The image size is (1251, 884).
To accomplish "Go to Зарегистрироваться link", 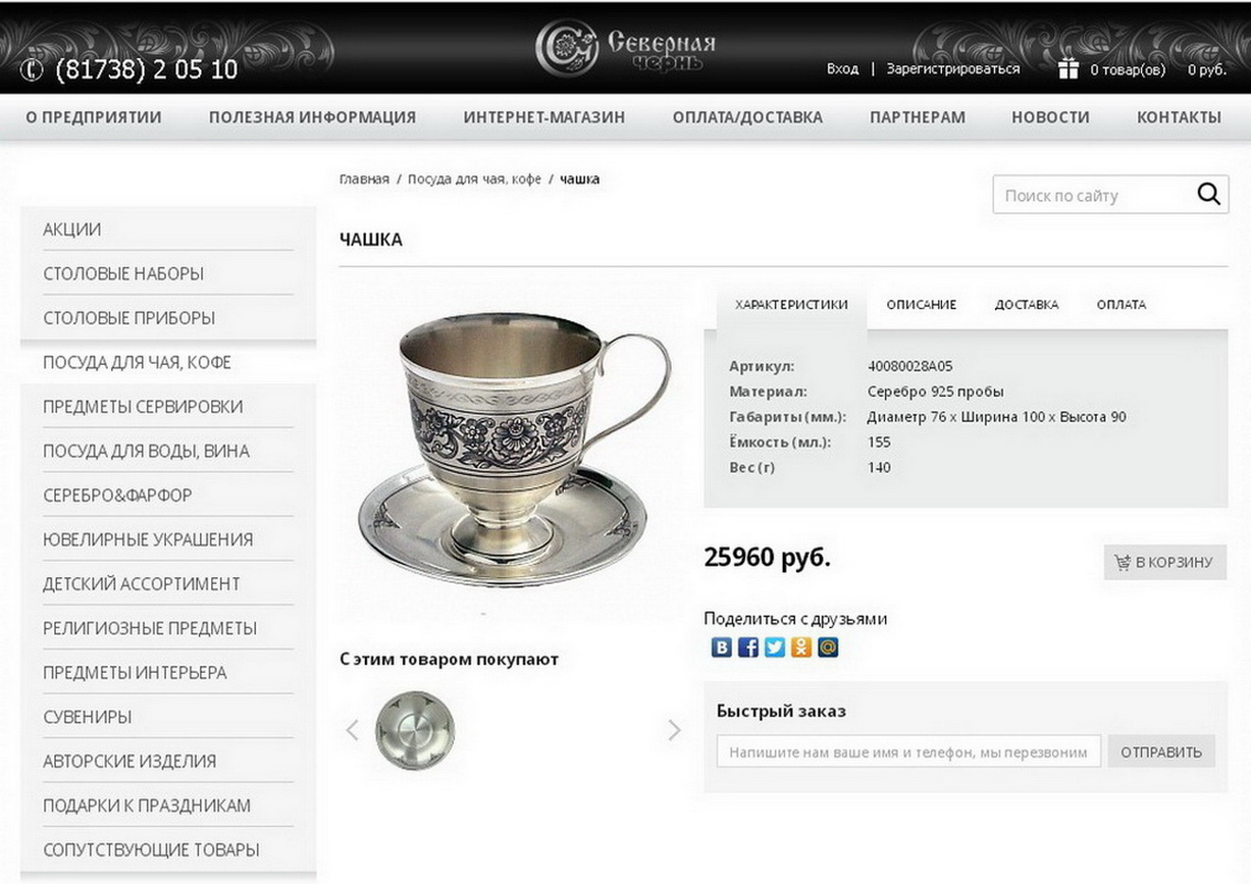I will tap(952, 69).
